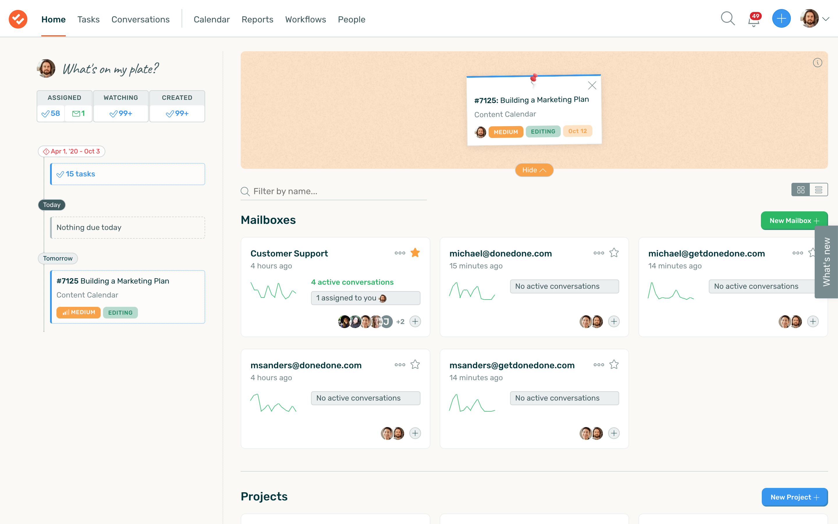Open the Reports tab
Screen dimensions: 838x524
pyautogui.click(x=257, y=20)
